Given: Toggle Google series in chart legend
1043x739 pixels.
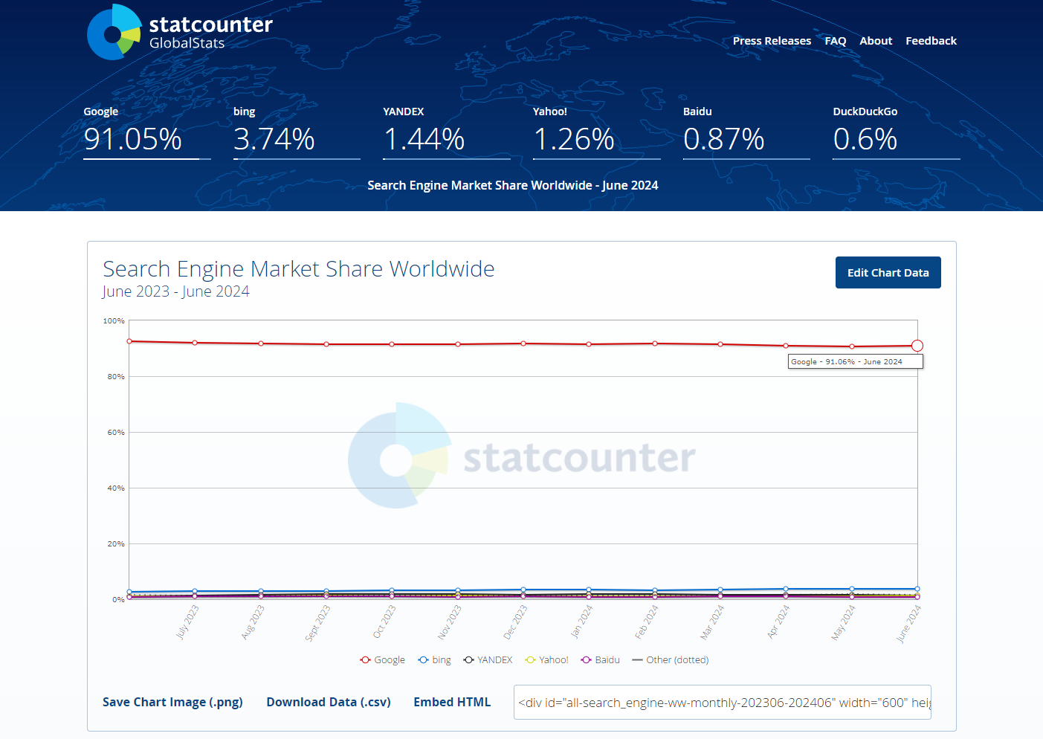Looking at the screenshot, I should click(x=383, y=660).
